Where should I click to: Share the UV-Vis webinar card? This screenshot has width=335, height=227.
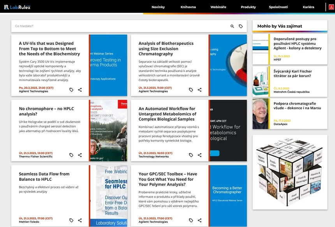[x=80, y=90]
